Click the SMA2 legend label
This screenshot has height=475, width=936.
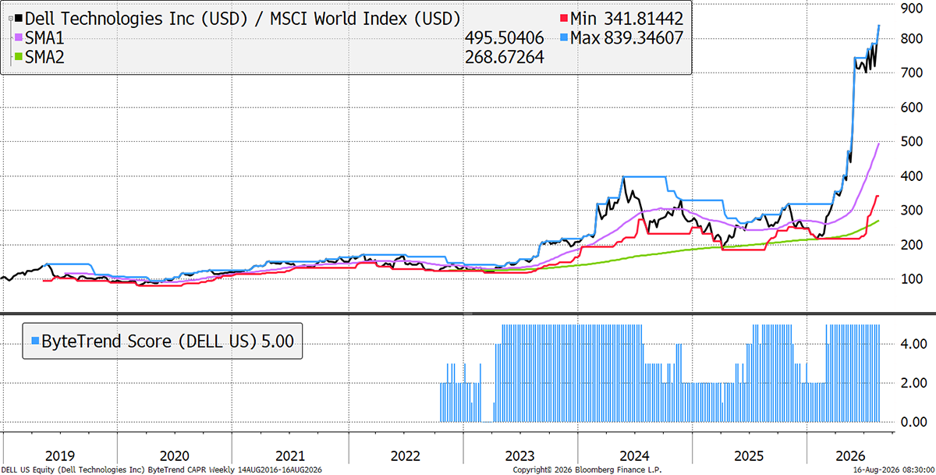pos(46,57)
